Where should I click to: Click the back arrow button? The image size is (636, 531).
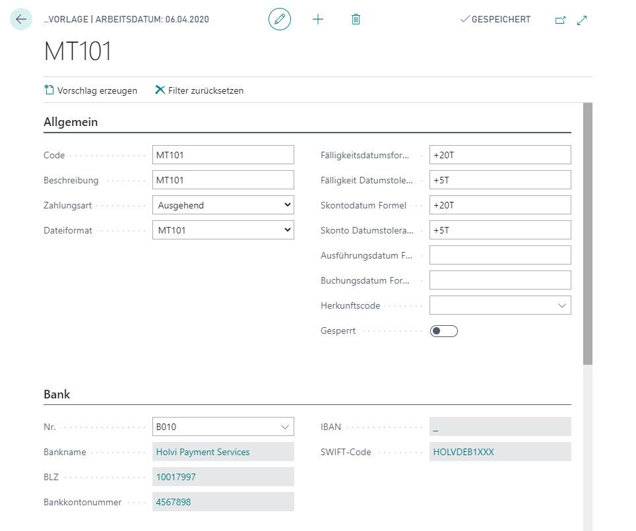[x=21, y=19]
